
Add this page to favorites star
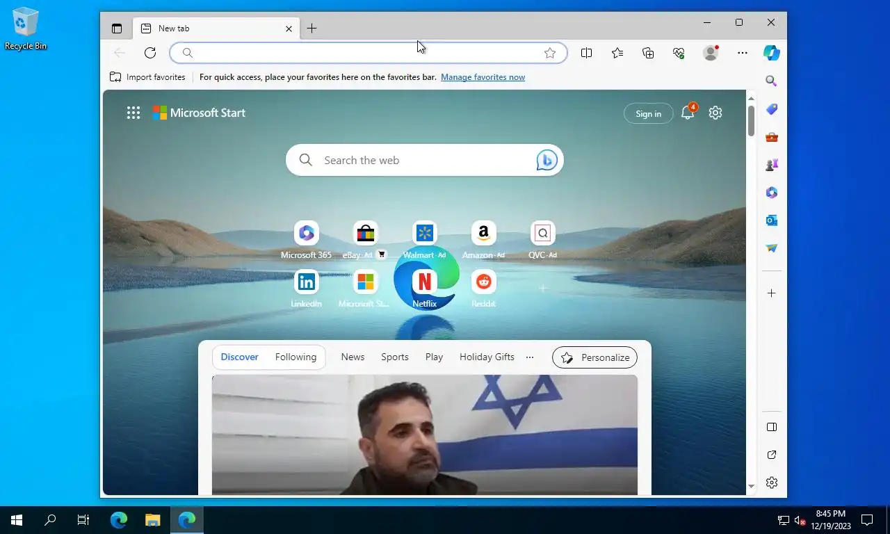pos(550,53)
